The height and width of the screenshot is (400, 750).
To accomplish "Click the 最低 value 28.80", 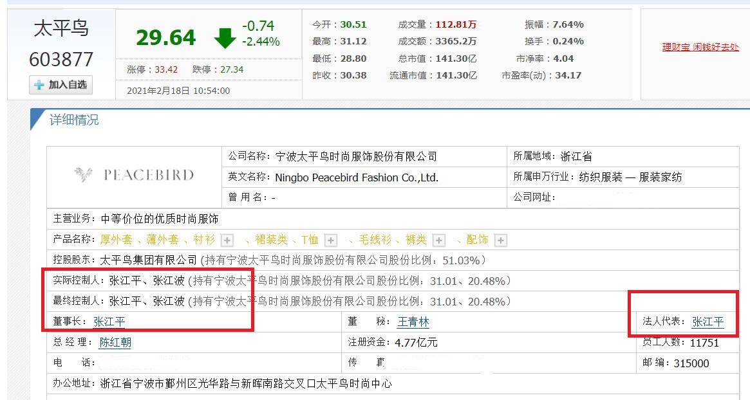I will pyautogui.click(x=353, y=59).
